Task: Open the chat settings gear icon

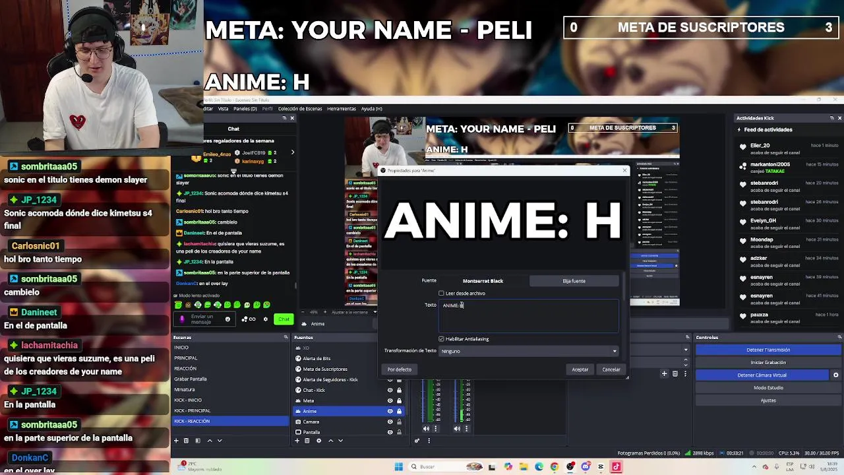Action: [x=266, y=319]
